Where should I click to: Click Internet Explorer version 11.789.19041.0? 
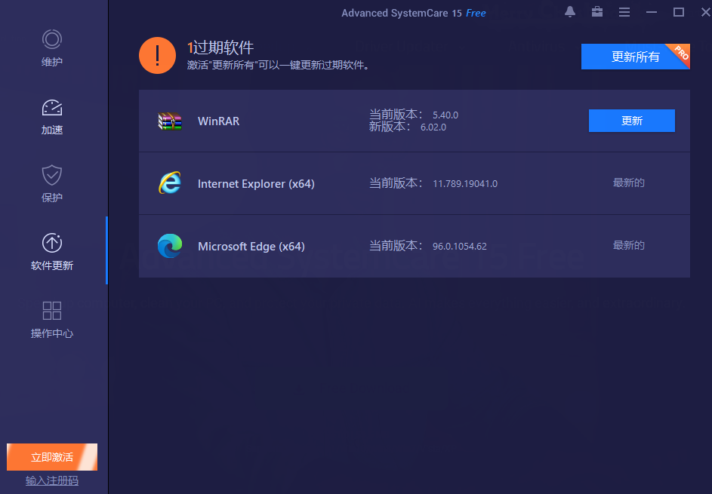[x=465, y=184]
